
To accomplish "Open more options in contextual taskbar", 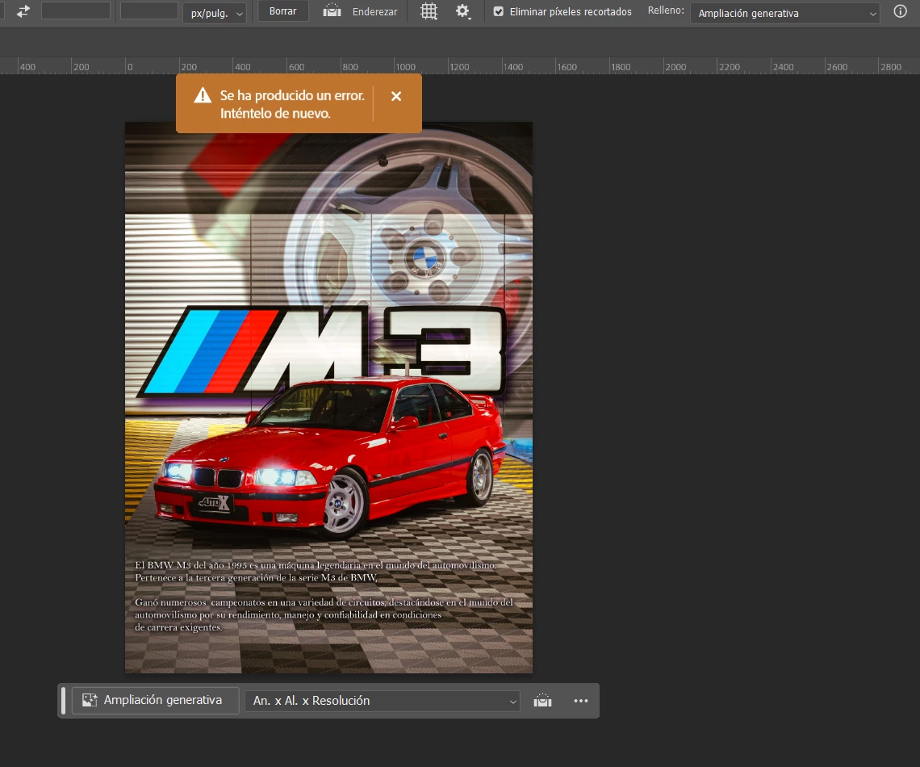I will [x=581, y=701].
